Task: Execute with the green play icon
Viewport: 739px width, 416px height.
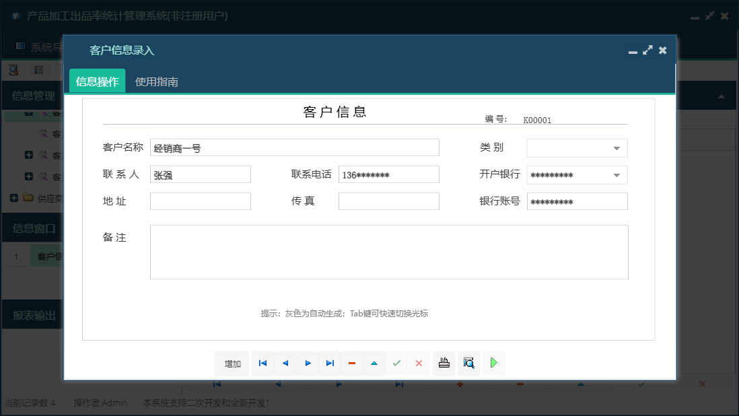Action: [x=493, y=363]
